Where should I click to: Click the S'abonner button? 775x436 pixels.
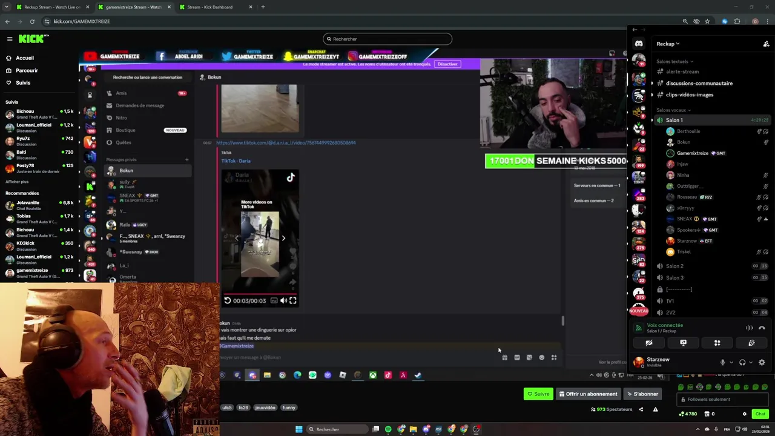tap(642, 394)
